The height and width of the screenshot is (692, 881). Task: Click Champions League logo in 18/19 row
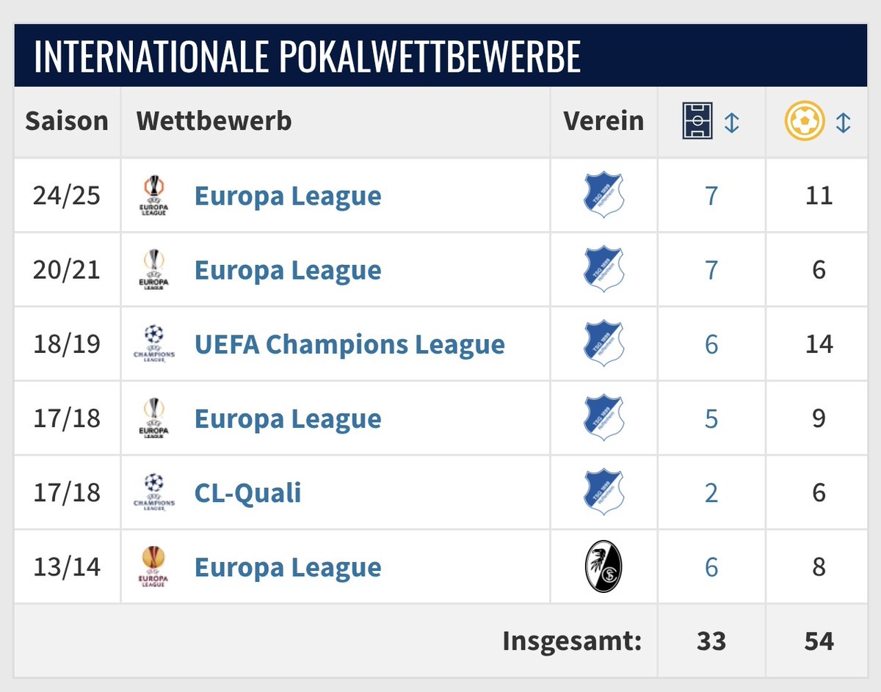[x=154, y=343]
